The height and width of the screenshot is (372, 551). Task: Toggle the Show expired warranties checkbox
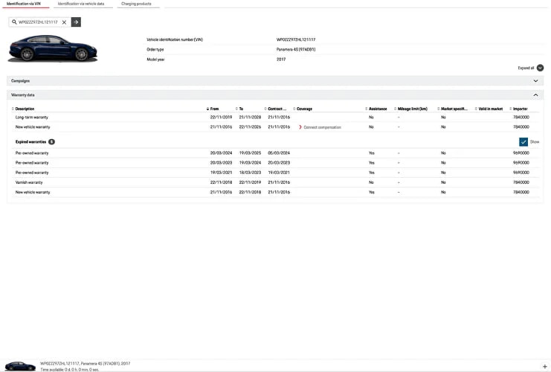[523, 141]
